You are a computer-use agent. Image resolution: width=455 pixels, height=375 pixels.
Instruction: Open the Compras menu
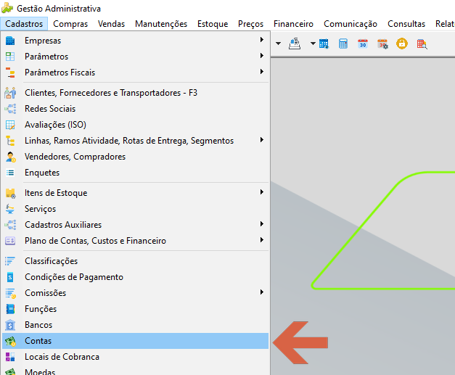pos(70,24)
